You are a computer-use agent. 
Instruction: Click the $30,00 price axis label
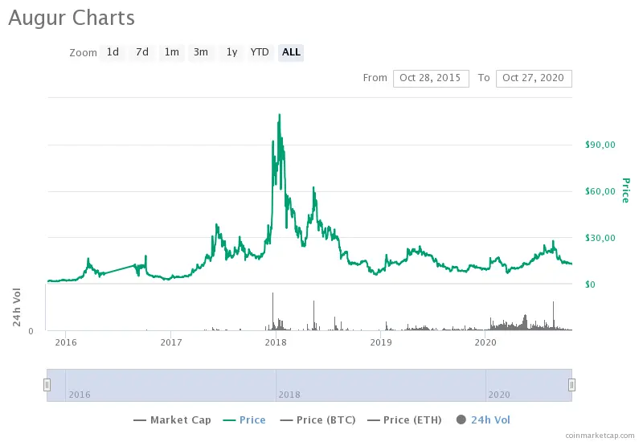coord(600,238)
